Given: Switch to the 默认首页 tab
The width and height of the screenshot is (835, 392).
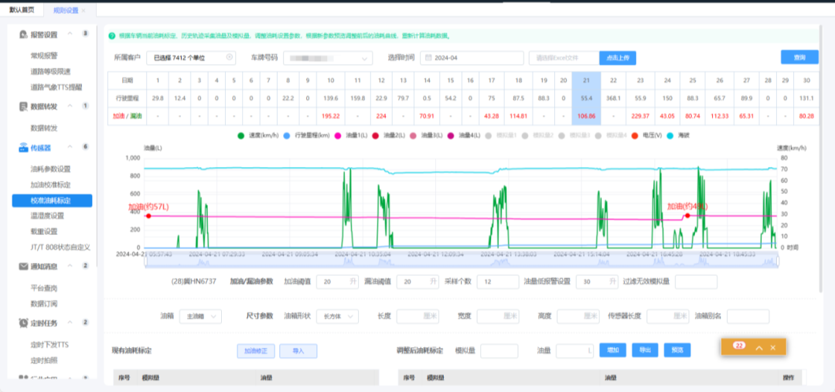Looking at the screenshot, I should click(22, 10).
